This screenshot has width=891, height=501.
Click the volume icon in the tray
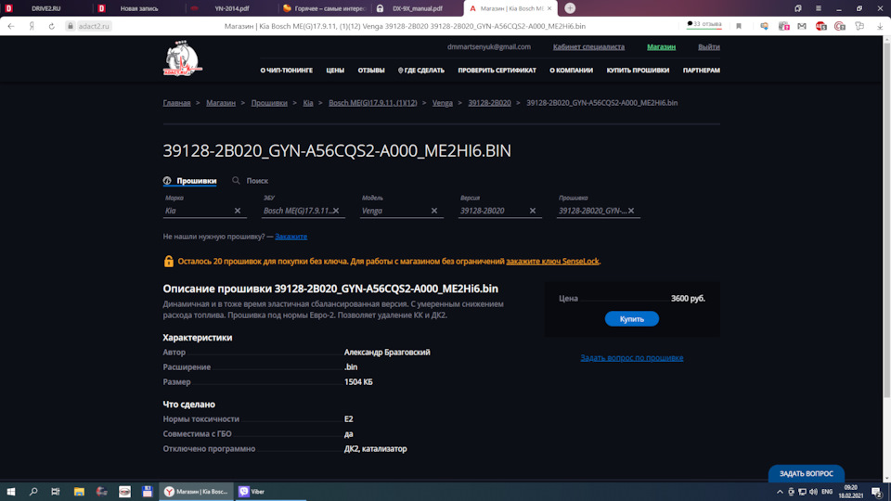[813, 492]
